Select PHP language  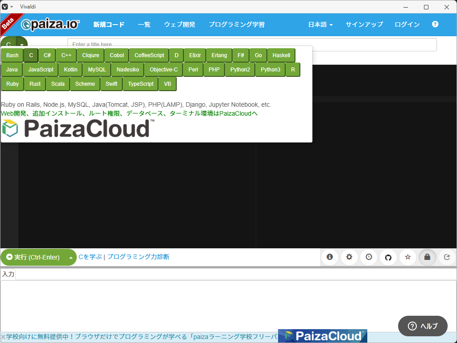[x=214, y=70]
